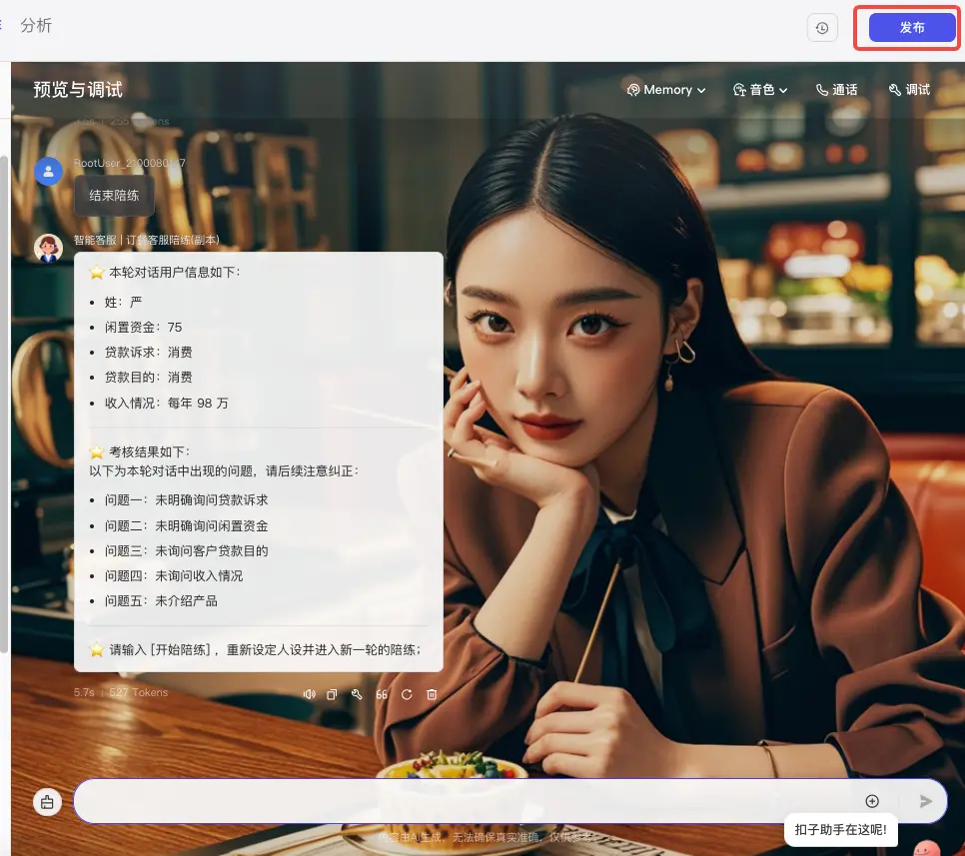The height and width of the screenshot is (856, 965).
Task: Click the 智能客服 bot avatar
Action: tap(49, 248)
